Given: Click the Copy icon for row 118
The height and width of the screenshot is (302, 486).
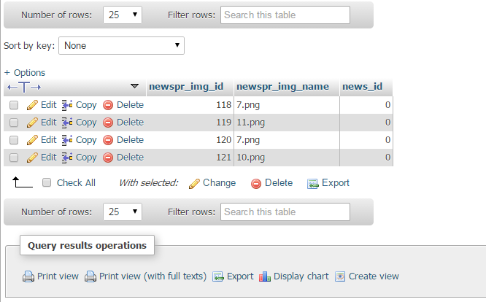Looking at the screenshot, I should (67, 105).
